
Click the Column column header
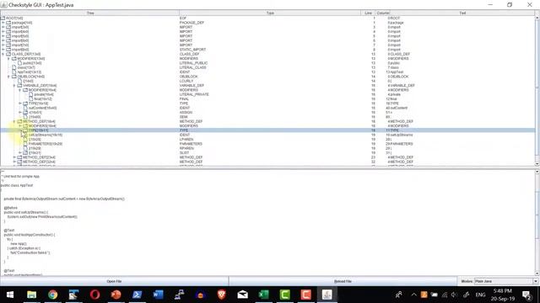pyautogui.click(x=382, y=13)
